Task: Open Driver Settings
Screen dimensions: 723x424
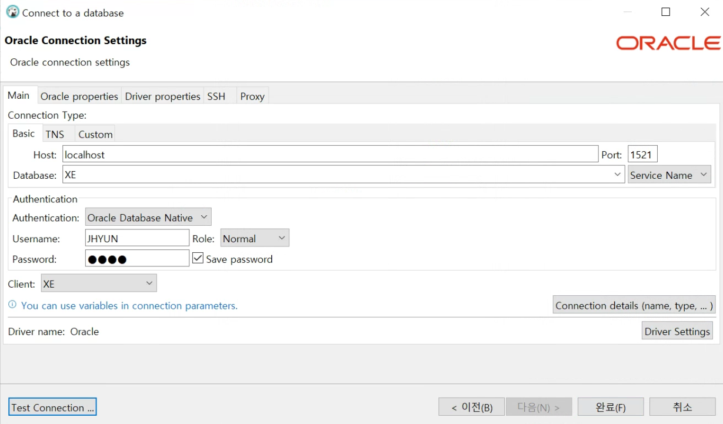Action: click(677, 331)
